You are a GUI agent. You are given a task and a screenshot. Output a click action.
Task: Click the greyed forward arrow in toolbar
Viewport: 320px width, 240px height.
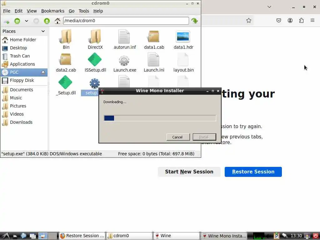pyautogui.click(x=36, y=21)
